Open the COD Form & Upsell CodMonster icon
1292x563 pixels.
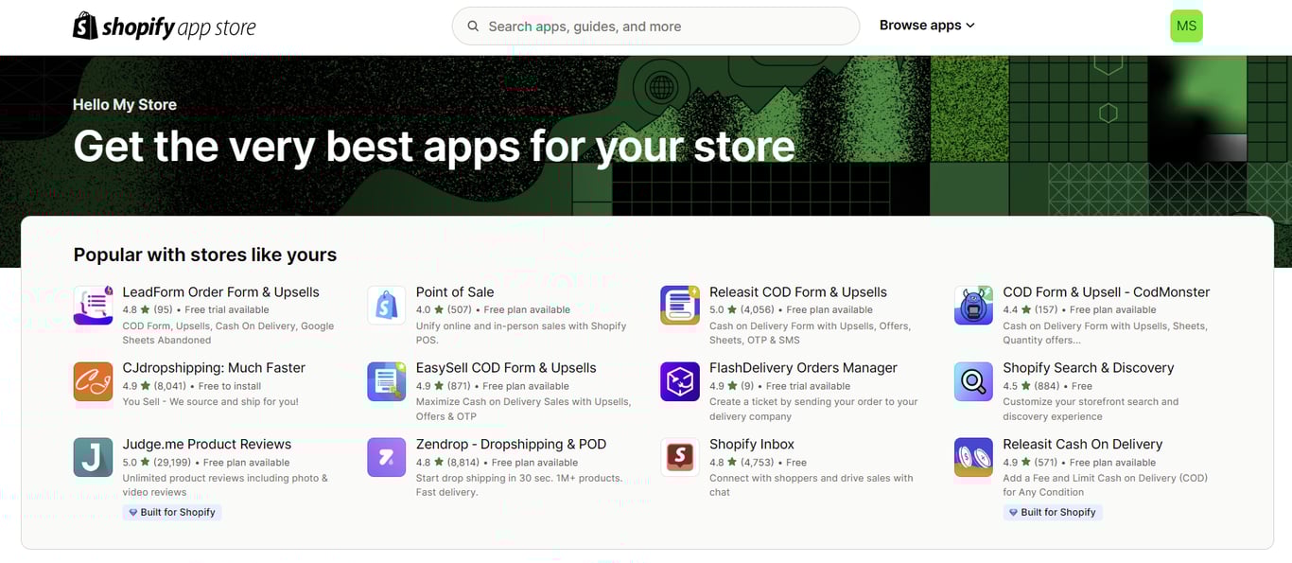click(973, 306)
